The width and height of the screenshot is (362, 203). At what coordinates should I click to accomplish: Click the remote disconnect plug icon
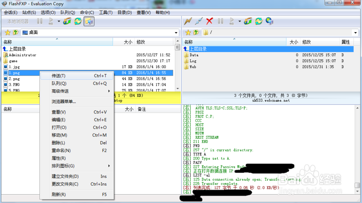[x=198, y=21]
